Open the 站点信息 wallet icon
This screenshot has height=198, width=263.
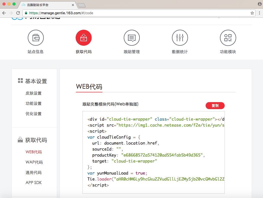36,38
